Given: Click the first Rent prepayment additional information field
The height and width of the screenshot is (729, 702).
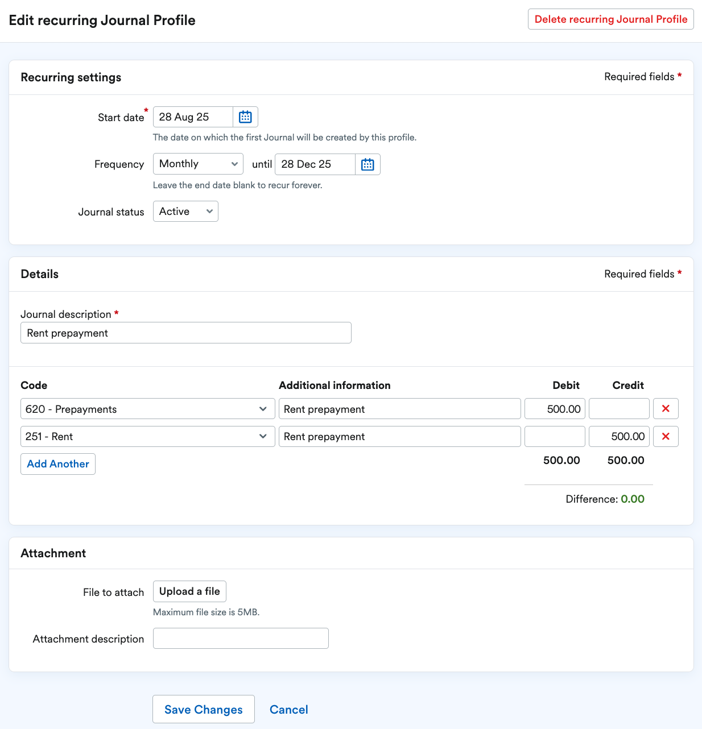Looking at the screenshot, I should (x=399, y=408).
